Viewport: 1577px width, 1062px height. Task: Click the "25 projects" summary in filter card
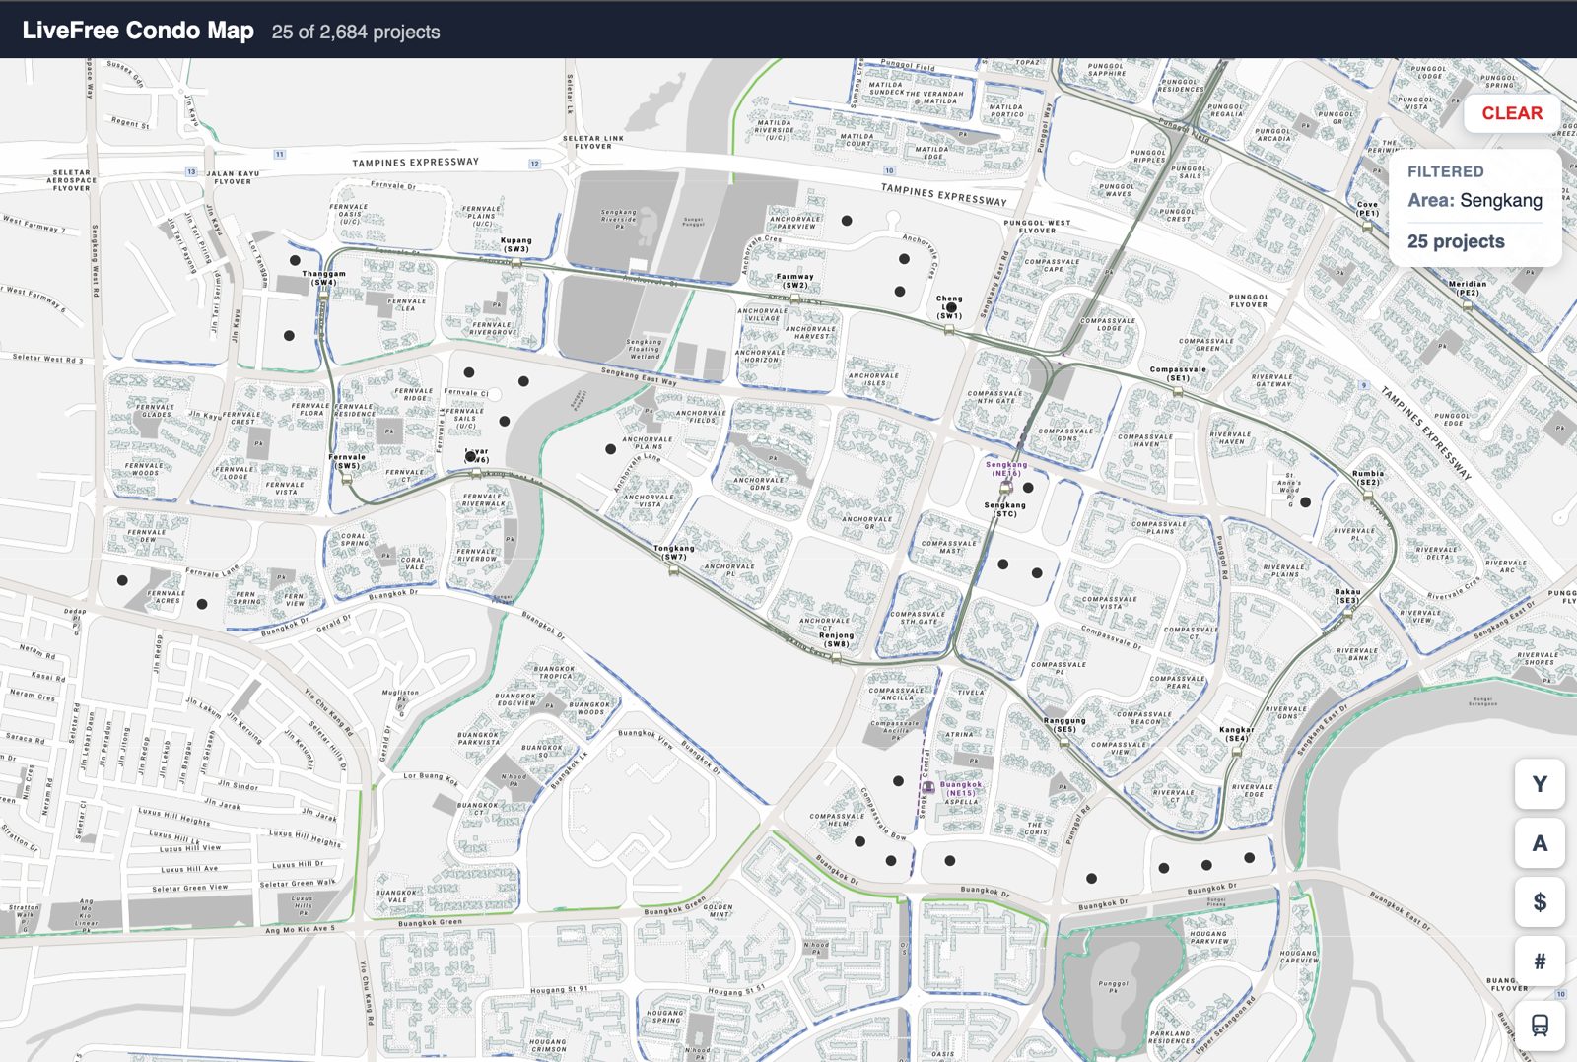1456,241
